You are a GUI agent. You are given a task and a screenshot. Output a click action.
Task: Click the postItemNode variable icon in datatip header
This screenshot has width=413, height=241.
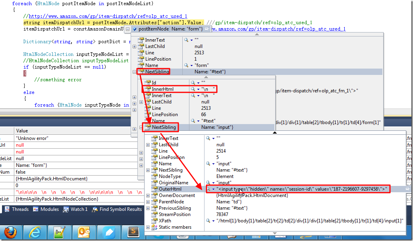[135, 29]
